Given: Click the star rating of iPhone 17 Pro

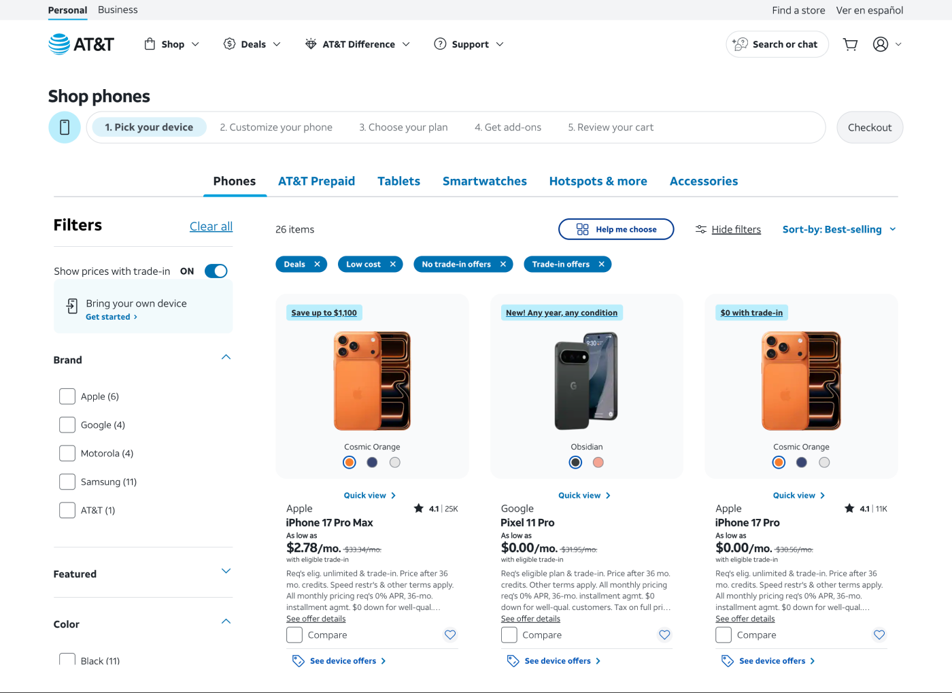Looking at the screenshot, I should (865, 509).
